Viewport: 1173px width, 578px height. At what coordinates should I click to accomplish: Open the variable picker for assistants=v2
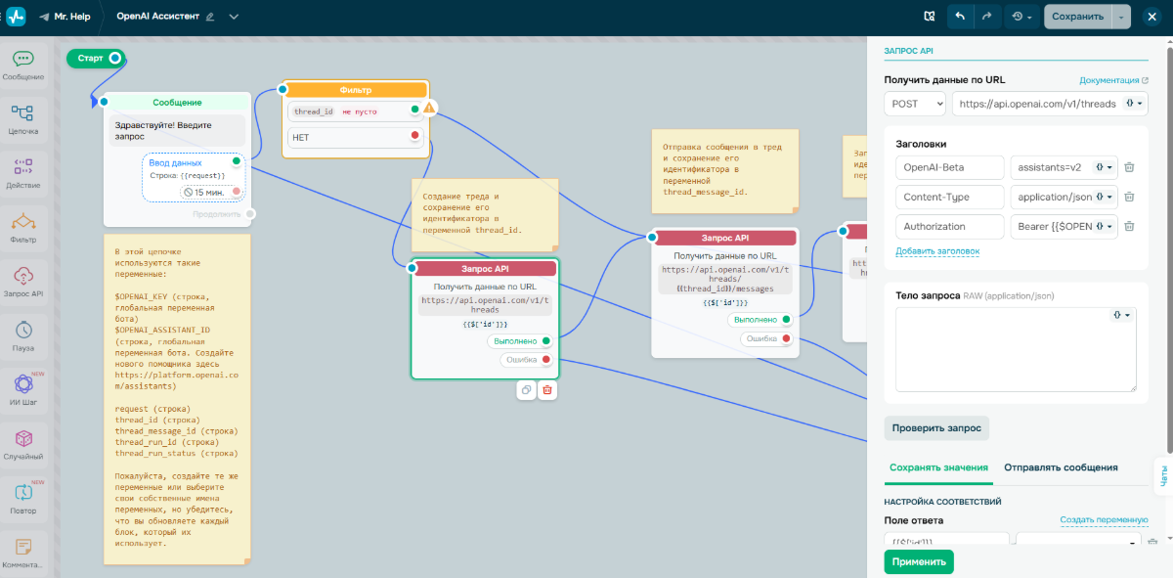1104,168
